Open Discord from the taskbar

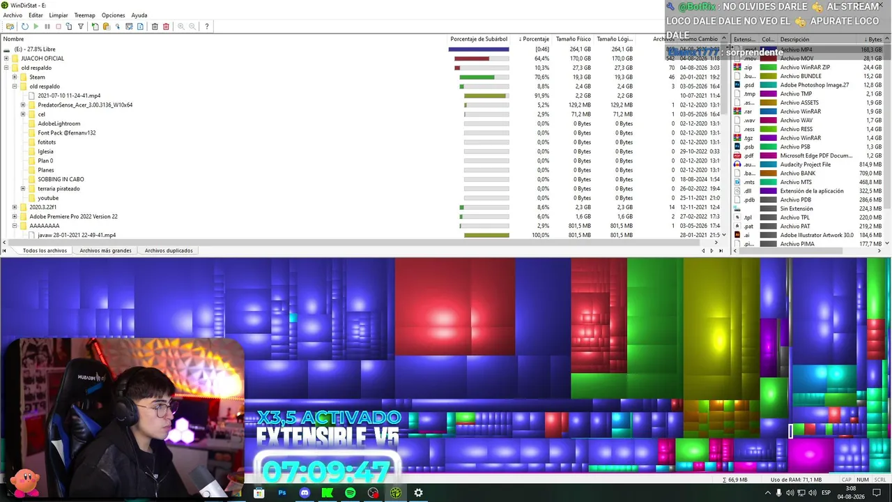point(305,493)
